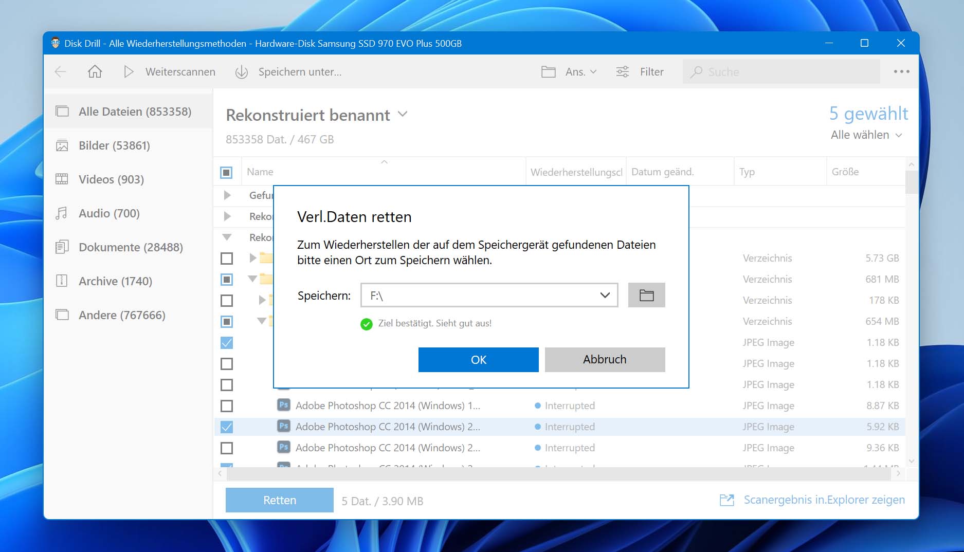Click Speichern unter... label
Viewport: 964px width, 552px height.
pyautogui.click(x=300, y=72)
